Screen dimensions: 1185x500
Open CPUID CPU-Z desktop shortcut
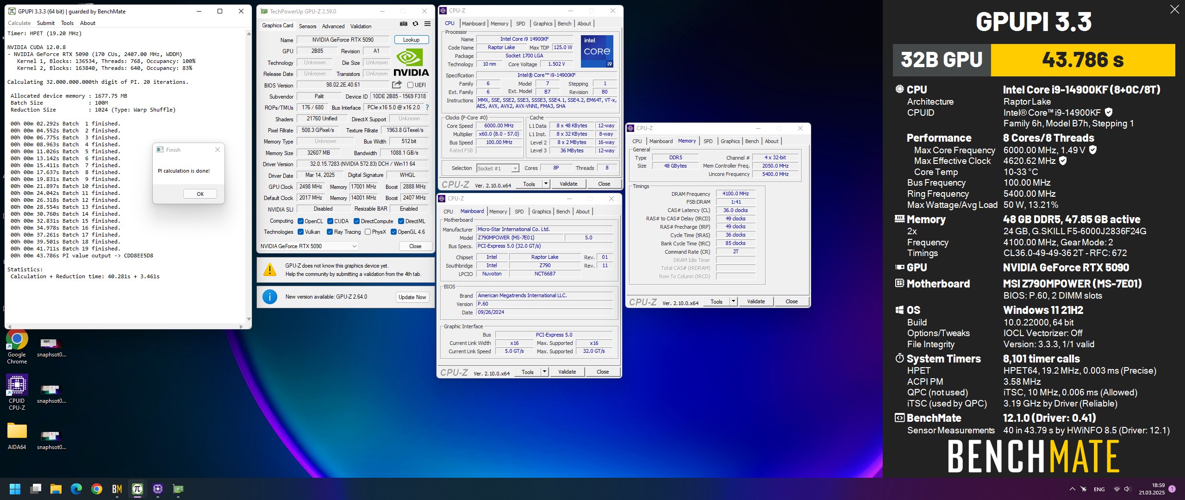pyautogui.click(x=17, y=393)
